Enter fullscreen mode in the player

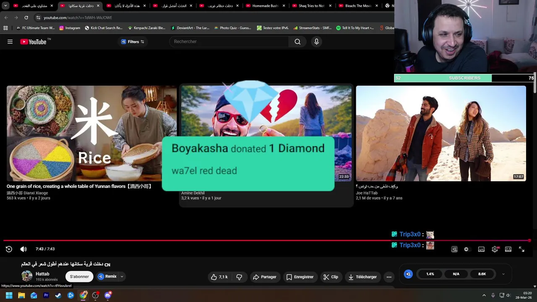click(521, 249)
